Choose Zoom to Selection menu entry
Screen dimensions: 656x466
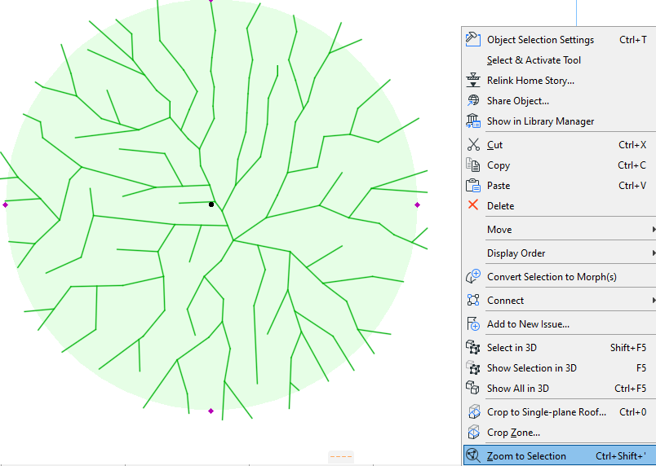click(559, 456)
